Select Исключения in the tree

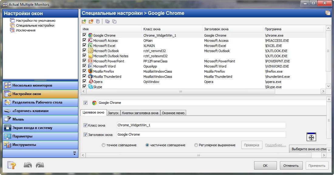click(26, 30)
